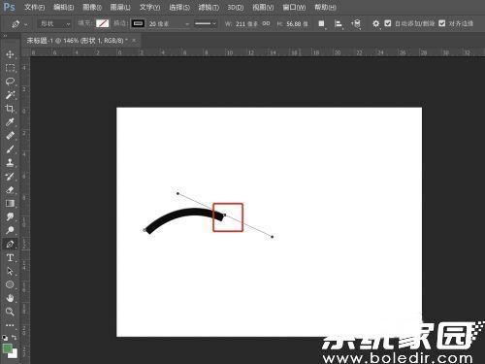Click the green foreground color swatch

[7, 348]
